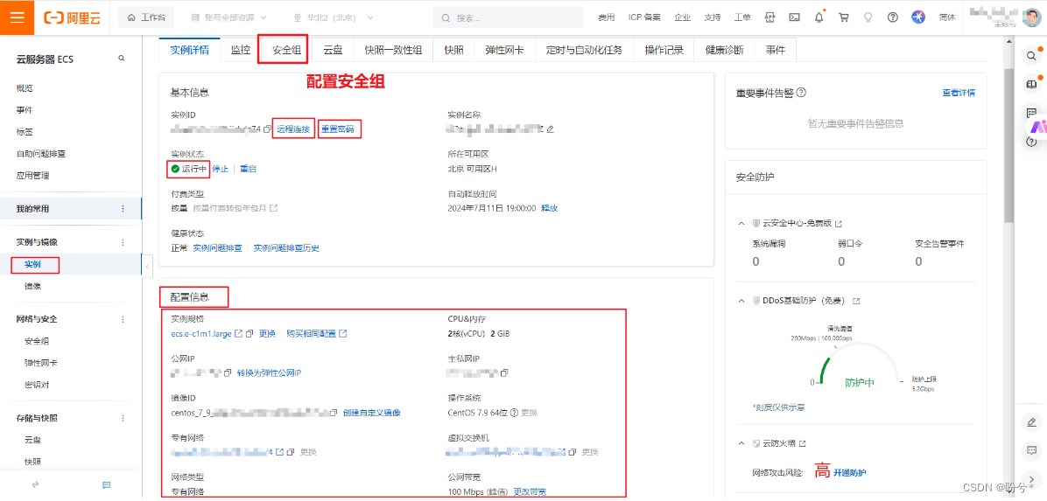The image size is (1047, 501).
Task: Switch to the 操作记录 tab
Action: [664, 49]
